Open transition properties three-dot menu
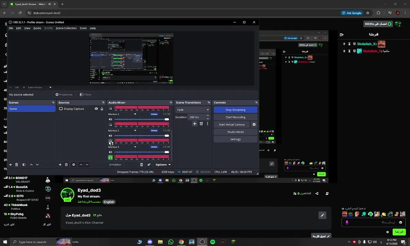 207,124
